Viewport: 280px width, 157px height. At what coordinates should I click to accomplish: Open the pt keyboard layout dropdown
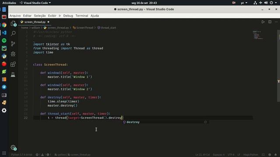coord(244,3)
